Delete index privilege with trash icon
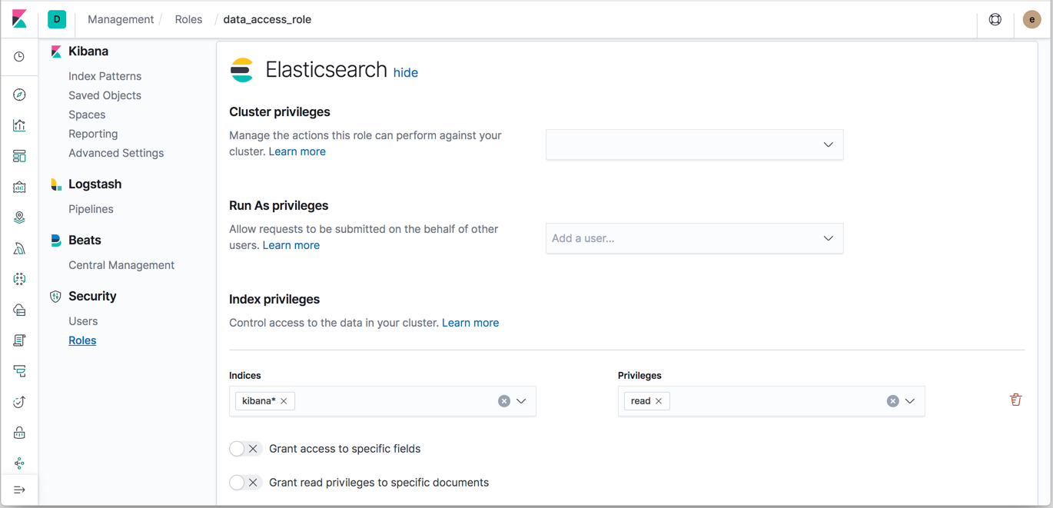 (x=1015, y=400)
